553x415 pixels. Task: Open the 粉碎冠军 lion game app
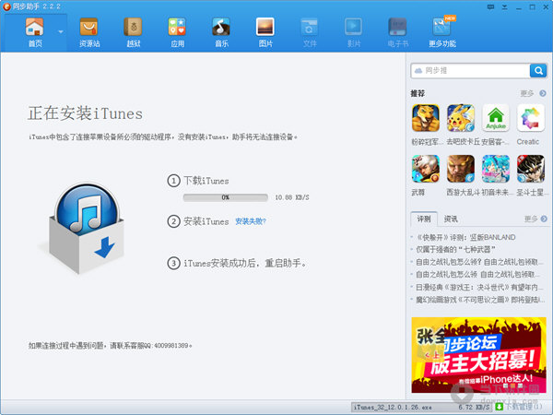pos(425,118)
